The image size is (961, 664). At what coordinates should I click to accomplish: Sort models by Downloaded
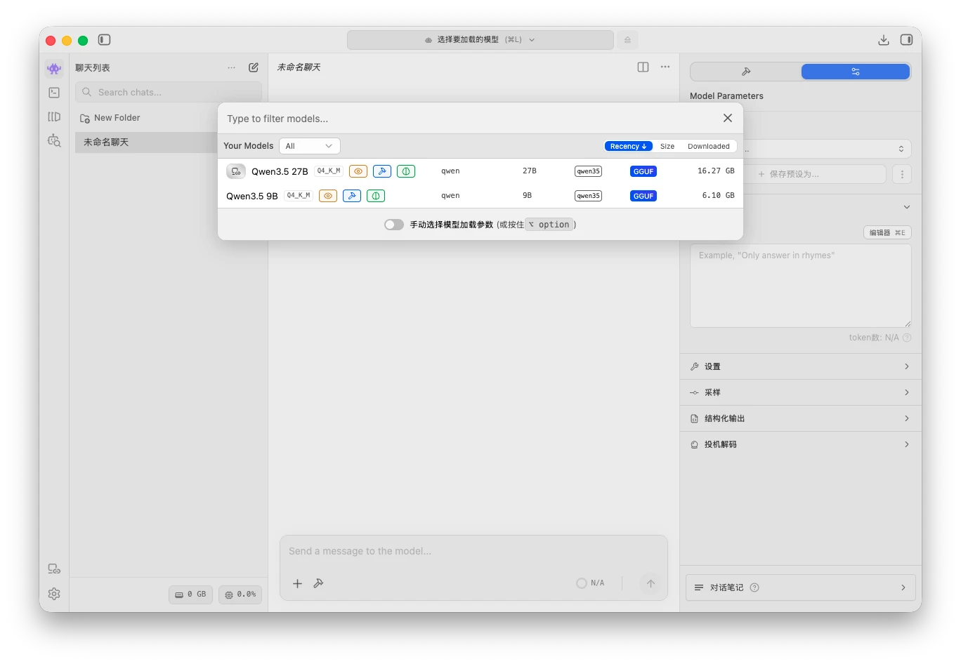coord(708,146)
